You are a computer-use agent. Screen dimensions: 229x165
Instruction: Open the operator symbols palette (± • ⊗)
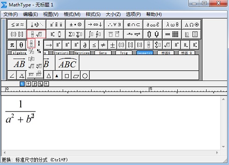pos(75,24)
